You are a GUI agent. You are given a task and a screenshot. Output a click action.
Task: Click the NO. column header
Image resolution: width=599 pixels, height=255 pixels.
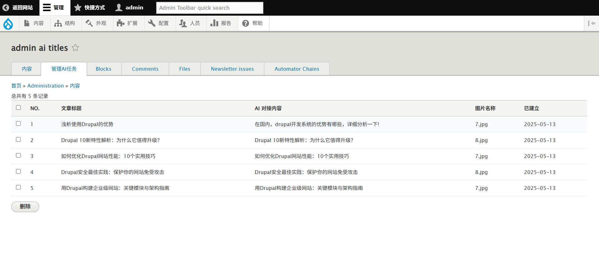click(35, 108)
